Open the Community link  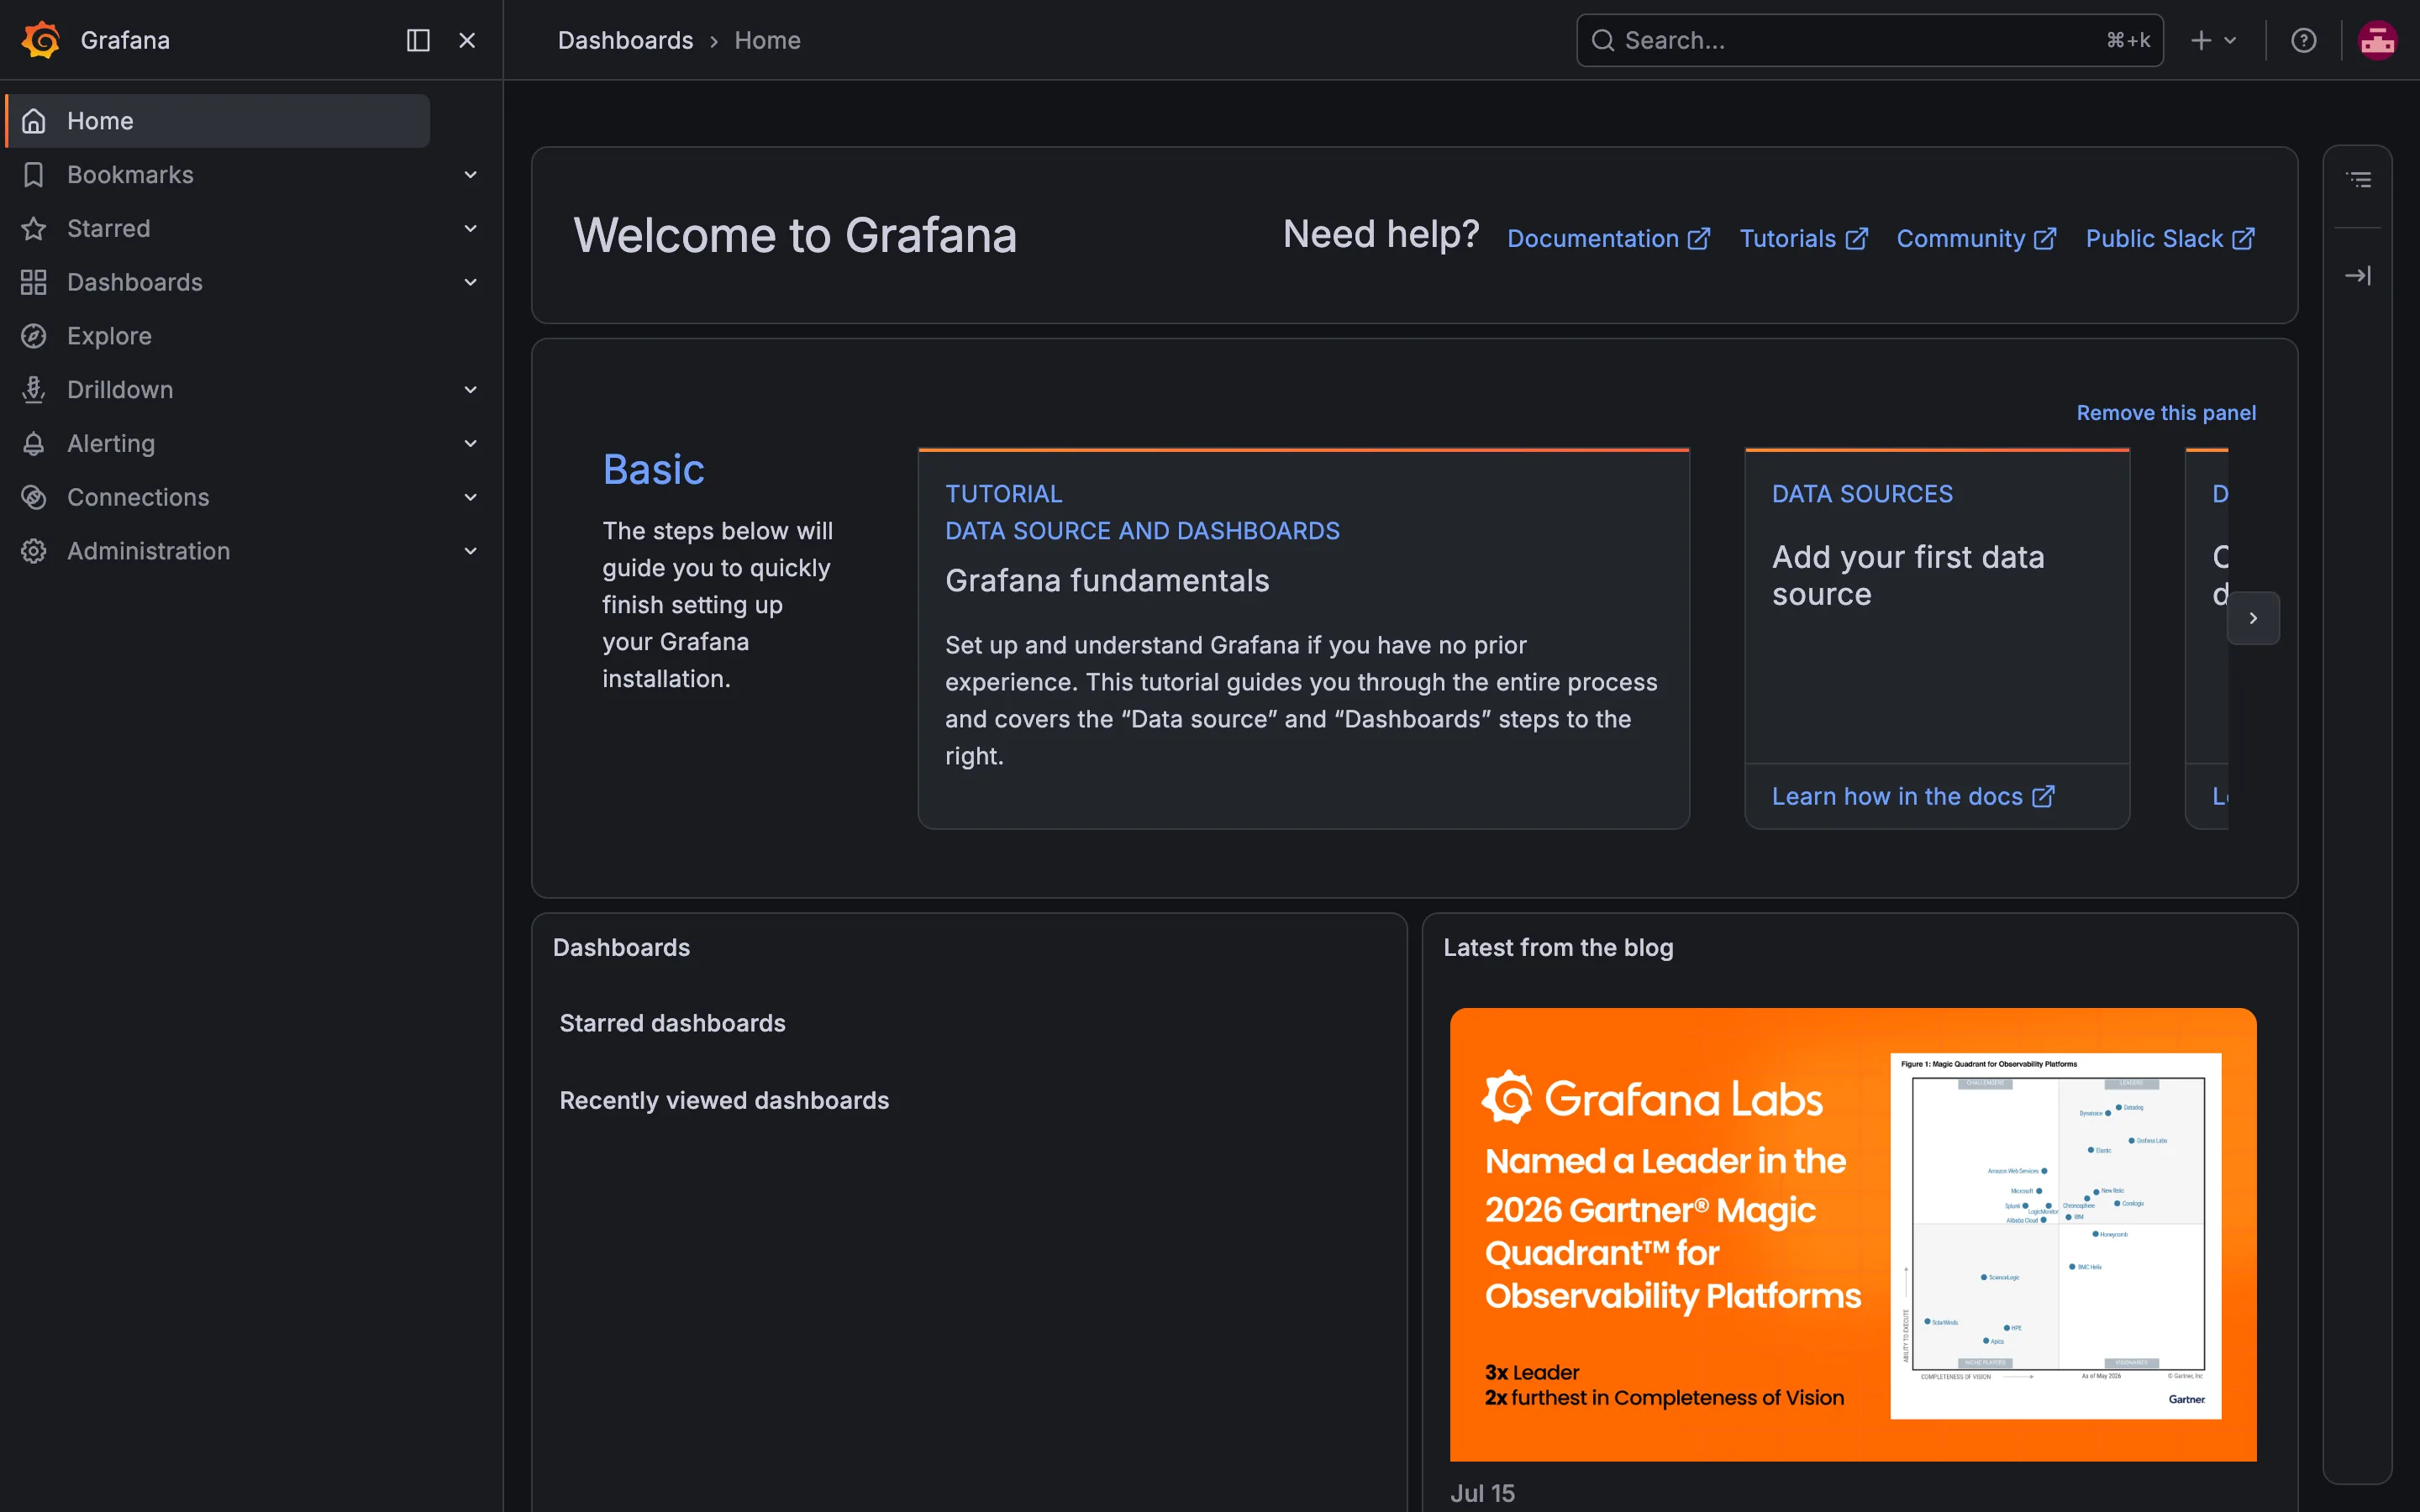pyautogui.click(x=1976, y=239)
